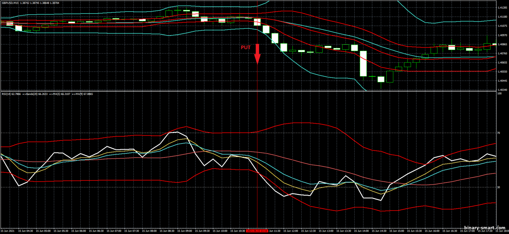Select the largest white bearish candle

[x=363, y=63]
